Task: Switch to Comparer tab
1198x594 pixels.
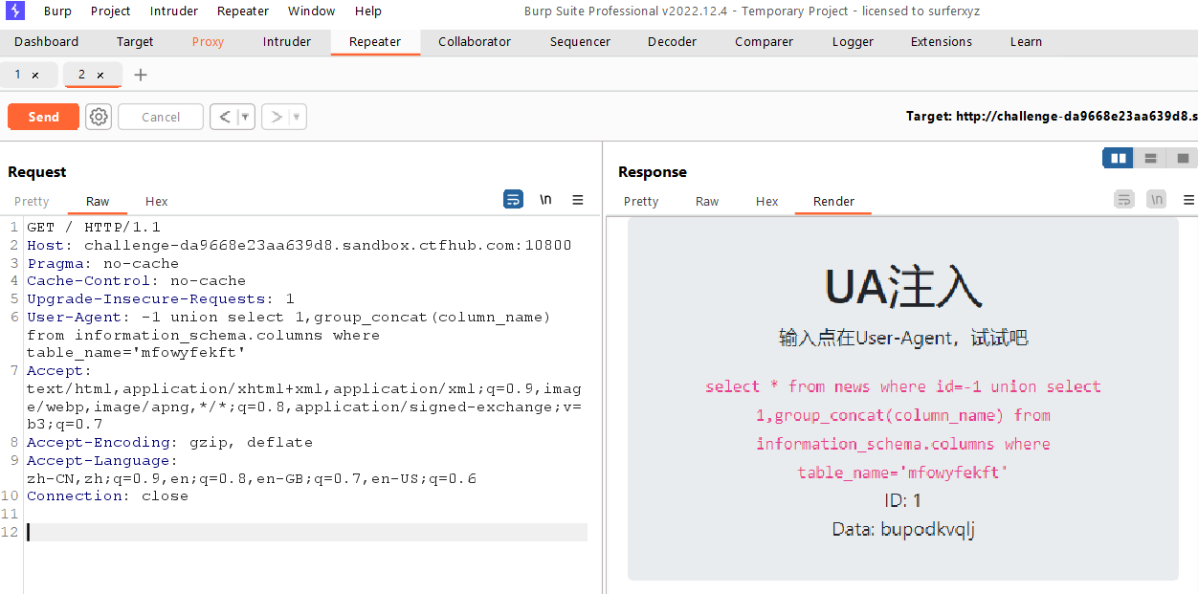Action: click(x=764, y=42)
